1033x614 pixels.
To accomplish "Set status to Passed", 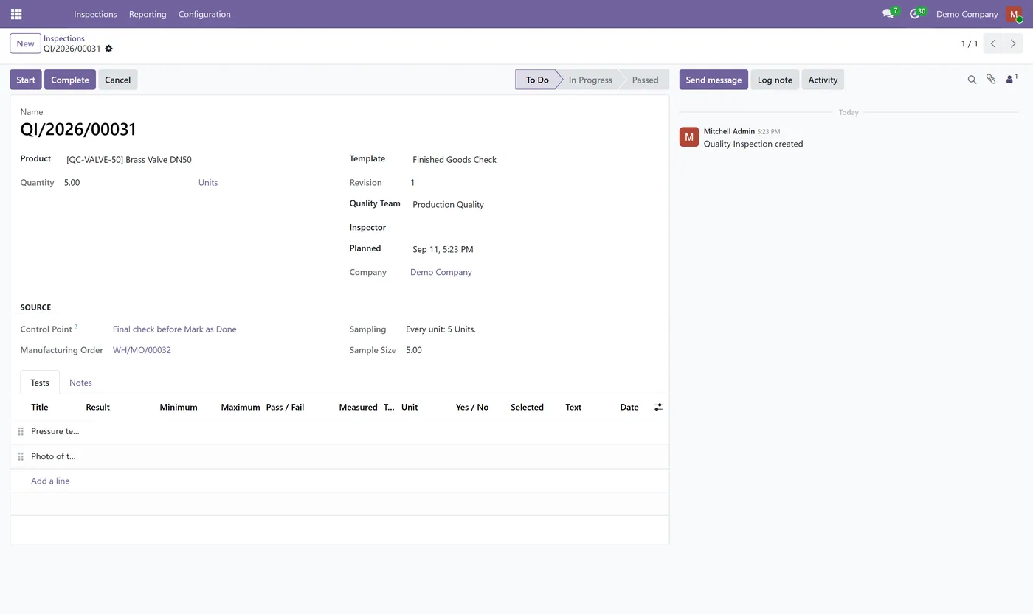I will coord(645,80).
